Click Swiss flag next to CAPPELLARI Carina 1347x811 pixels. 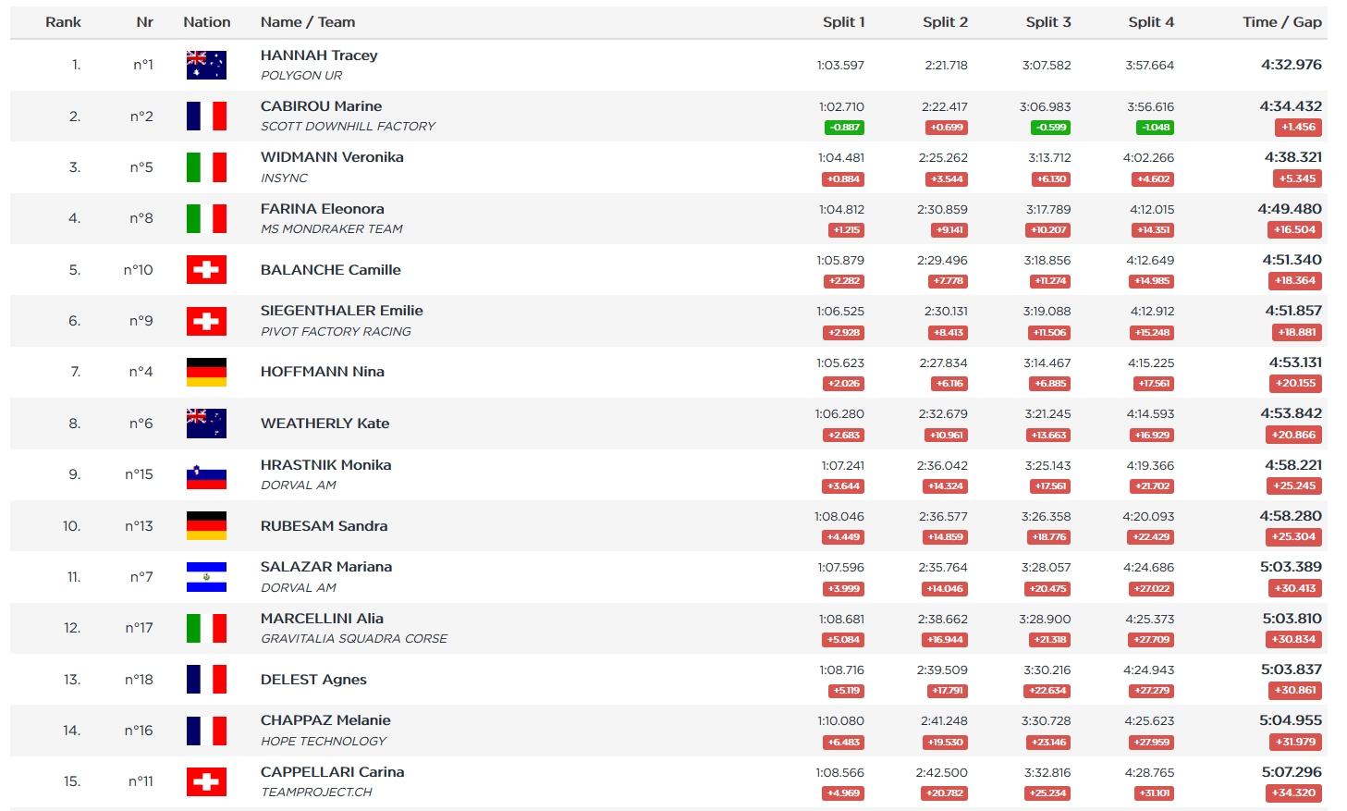click(206, 782)
